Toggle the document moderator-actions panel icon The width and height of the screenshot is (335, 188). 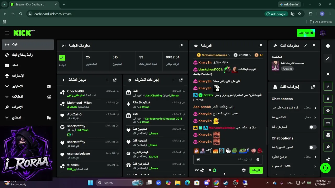pos(328,98)
